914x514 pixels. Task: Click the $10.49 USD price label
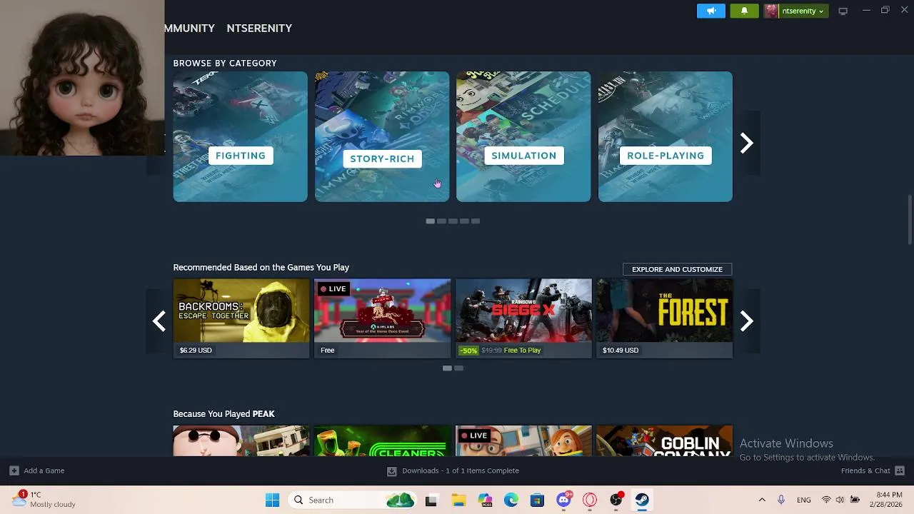pyautogui.click(x=621, y=351)
